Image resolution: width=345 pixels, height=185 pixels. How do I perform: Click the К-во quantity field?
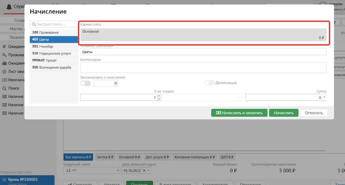coord(119,97)
